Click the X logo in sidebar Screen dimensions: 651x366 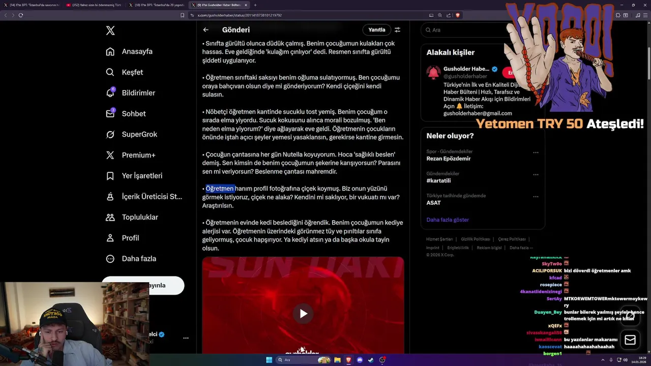(110, 30)
